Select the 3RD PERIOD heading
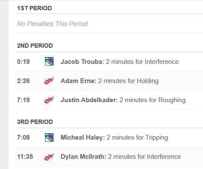Viewport: 203px width, 169px height. [x=35, y=122]
